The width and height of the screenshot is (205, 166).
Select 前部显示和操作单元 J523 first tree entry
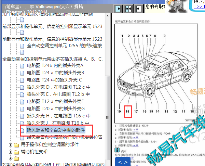click(x=52, y=26)
